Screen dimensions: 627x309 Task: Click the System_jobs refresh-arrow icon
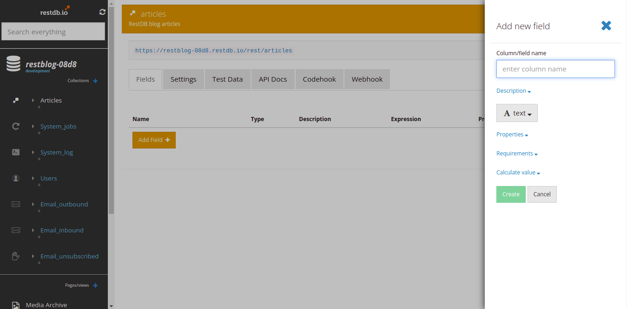[16, 126]
